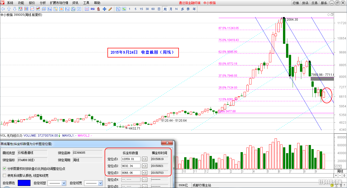Switch to the candlestick chart icon
The height and width of the screenshot is (188, 347).
click(38, 9)
